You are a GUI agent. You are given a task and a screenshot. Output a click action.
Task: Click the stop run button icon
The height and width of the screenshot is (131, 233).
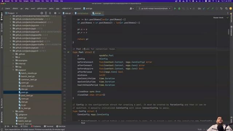pyautogui.click(x=194, y=9)
